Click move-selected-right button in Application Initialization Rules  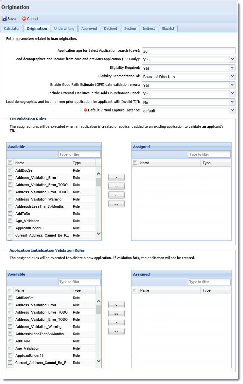[116, 305]
